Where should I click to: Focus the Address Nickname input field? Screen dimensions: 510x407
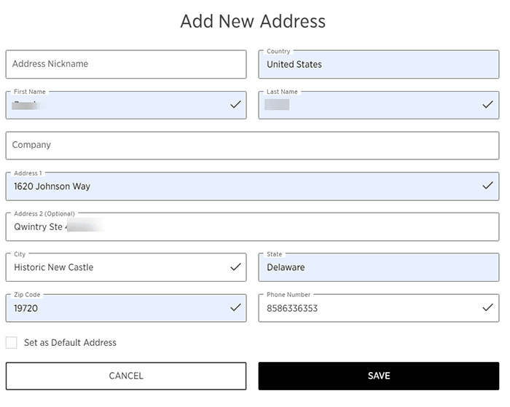pyautogui.click(x=126, y=64)
